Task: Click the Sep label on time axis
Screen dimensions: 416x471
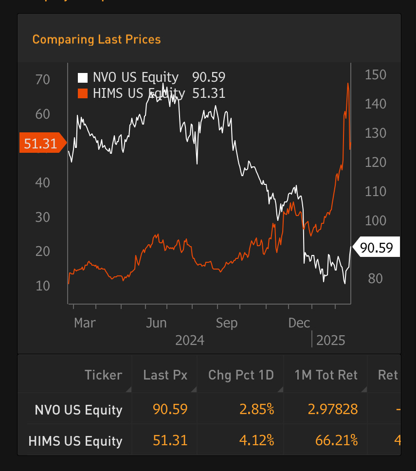Action: (x=226, y=324)
